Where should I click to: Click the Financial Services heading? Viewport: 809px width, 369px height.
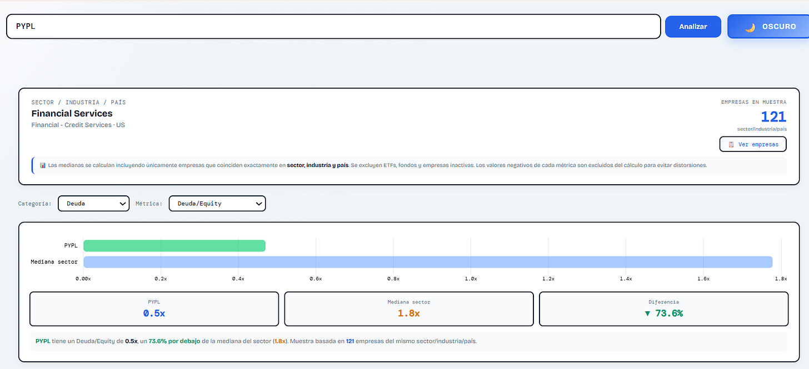pyautogui.click(x=72, y=114)
